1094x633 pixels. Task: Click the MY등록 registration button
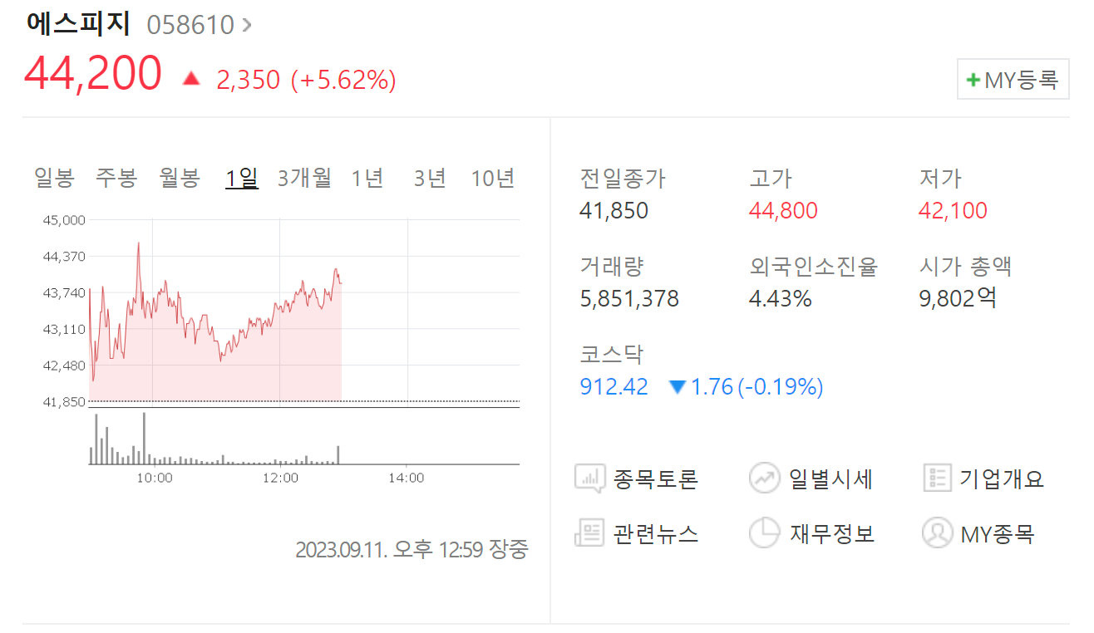point(1013,79)
